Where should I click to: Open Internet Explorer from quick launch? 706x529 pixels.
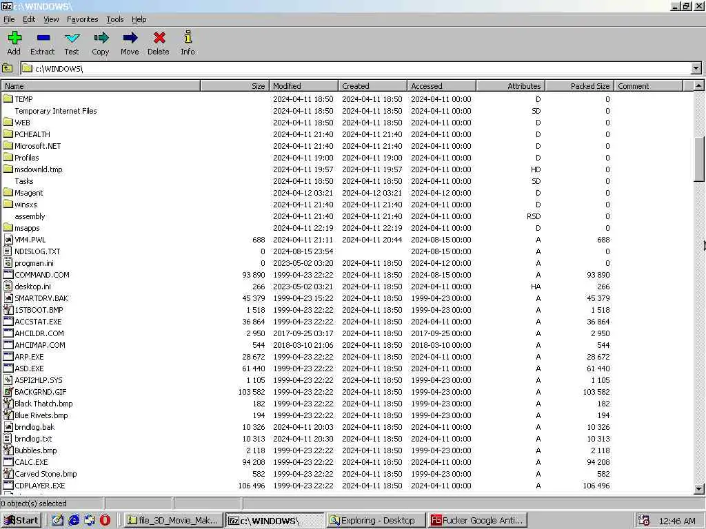pyautogui.click(x=74, y=520)
